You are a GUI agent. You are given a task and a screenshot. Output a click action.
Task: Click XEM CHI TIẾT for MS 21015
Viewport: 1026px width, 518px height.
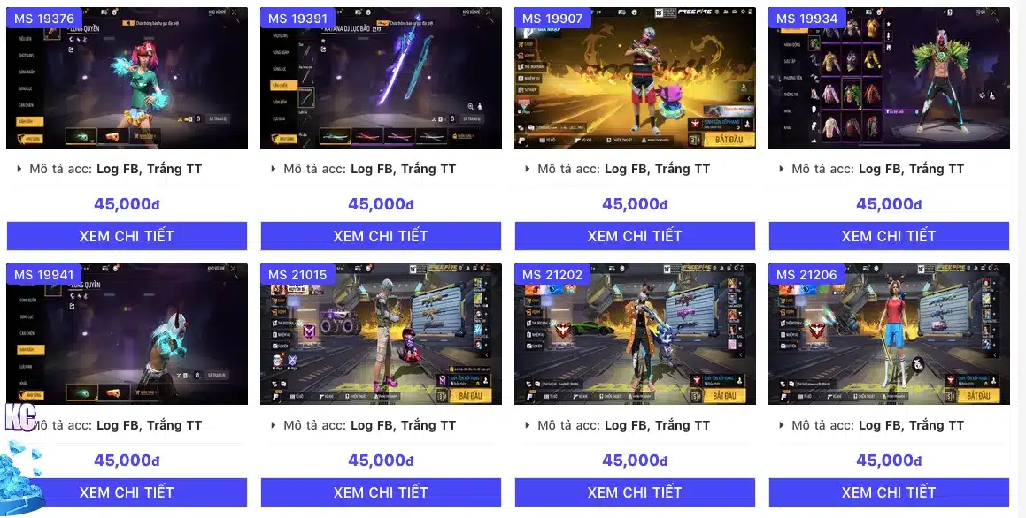(381, 491)
